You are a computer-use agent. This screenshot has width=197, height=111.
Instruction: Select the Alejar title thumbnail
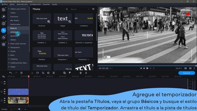coord(63,18)
